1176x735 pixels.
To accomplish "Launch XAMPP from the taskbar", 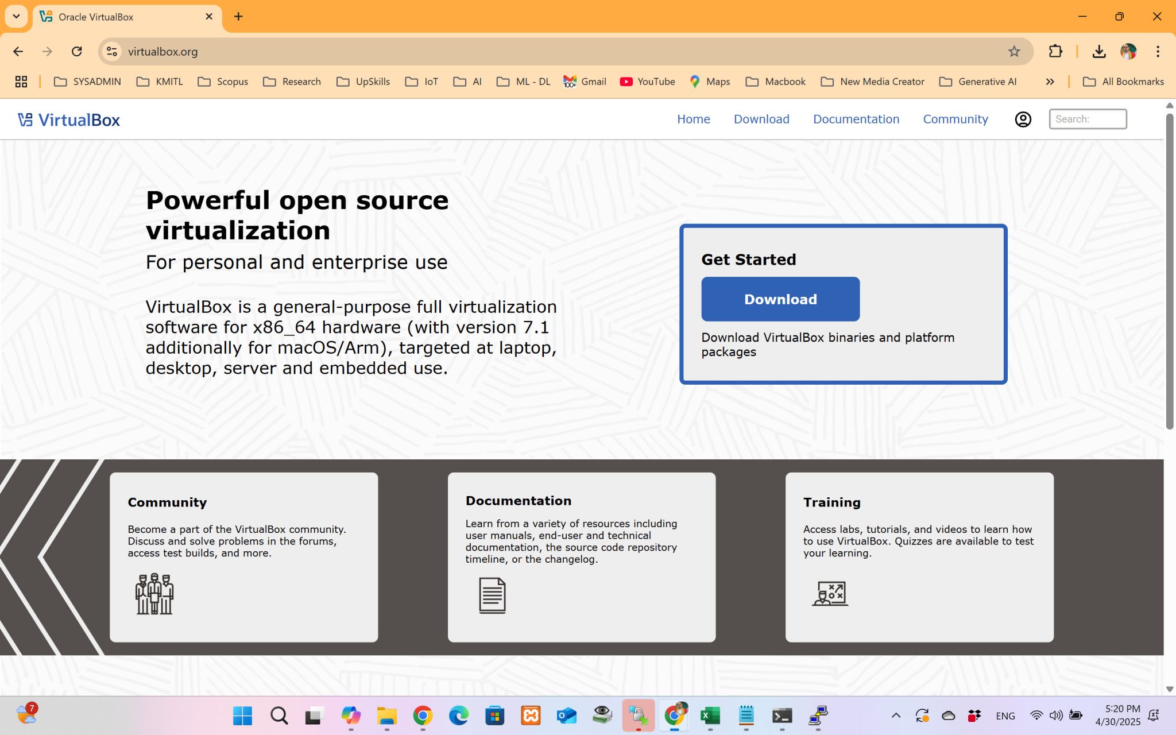I will coord(531,715).
